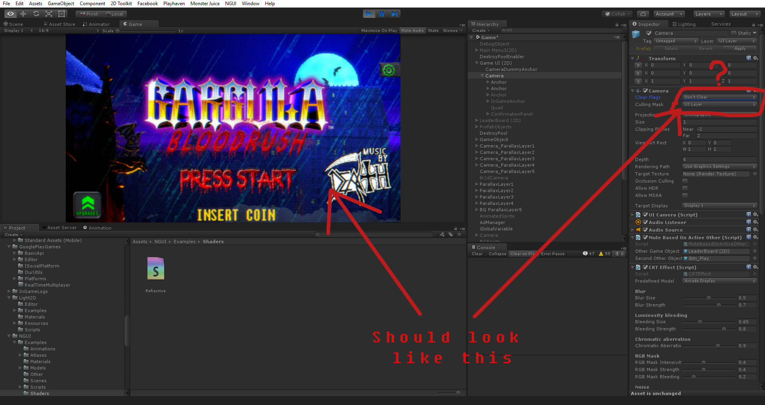The image size is (765, 405).
Task: Select the Move tool in the toolbar
Action: 23,14
